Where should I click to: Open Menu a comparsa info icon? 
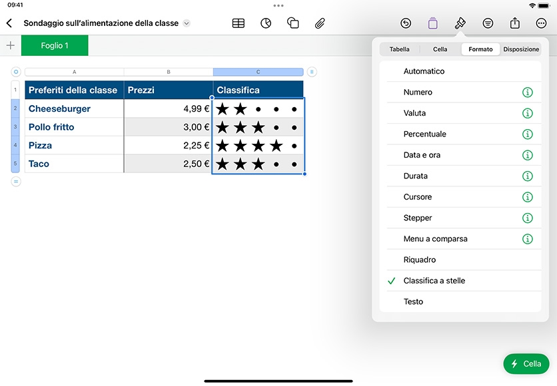click(x=528, y=239)
